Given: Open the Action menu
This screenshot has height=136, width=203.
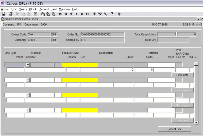Looking at the screenshot, I should pyautogui.click(x=5, y=9).
